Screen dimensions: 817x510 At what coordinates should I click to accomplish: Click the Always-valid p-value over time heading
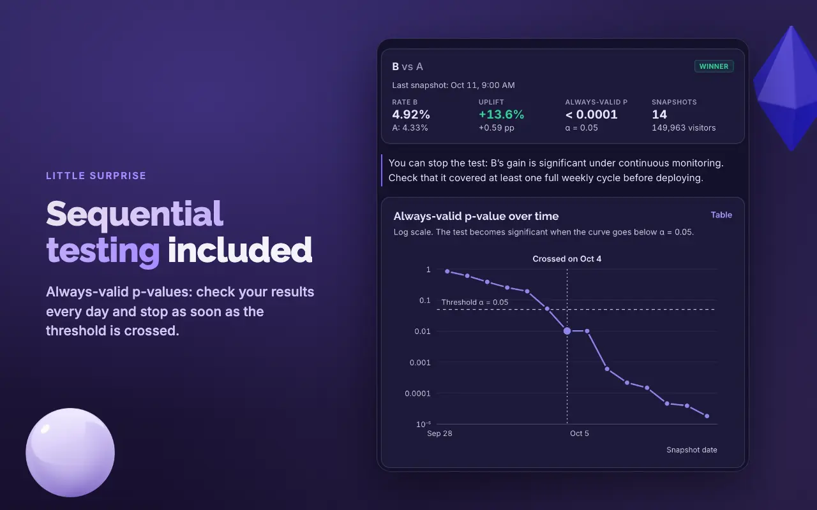476,216
